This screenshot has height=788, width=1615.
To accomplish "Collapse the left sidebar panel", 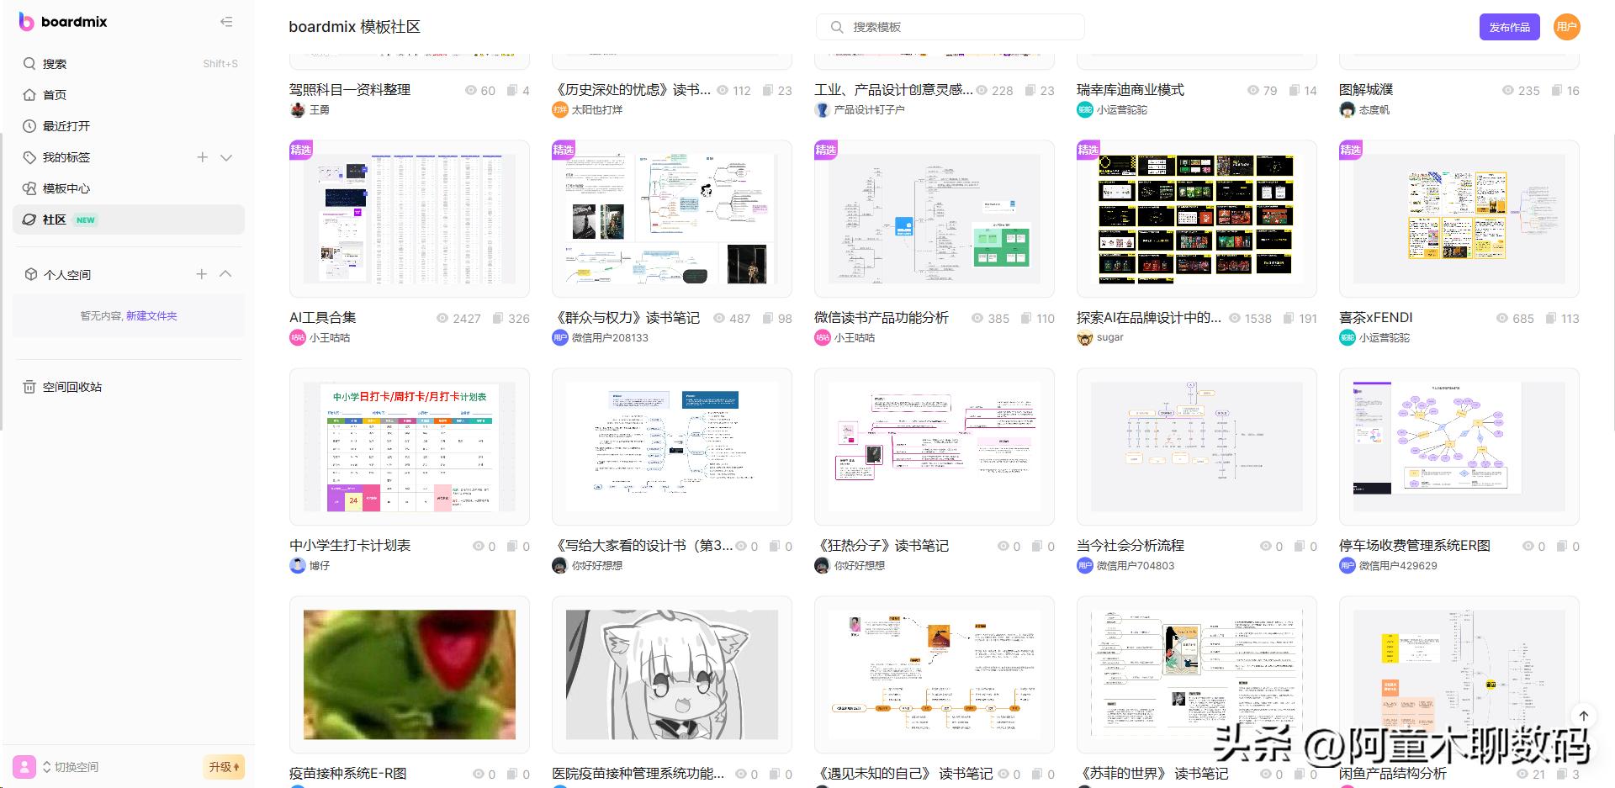I will pyautogui.click(x=225, y=22).
